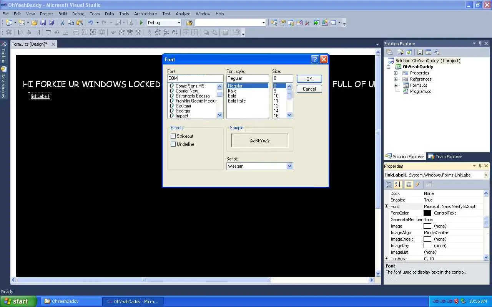Tick the Underline checkbox
This screenshot has height=307, width=492.
pyautogui.click(x=173, y=144)
